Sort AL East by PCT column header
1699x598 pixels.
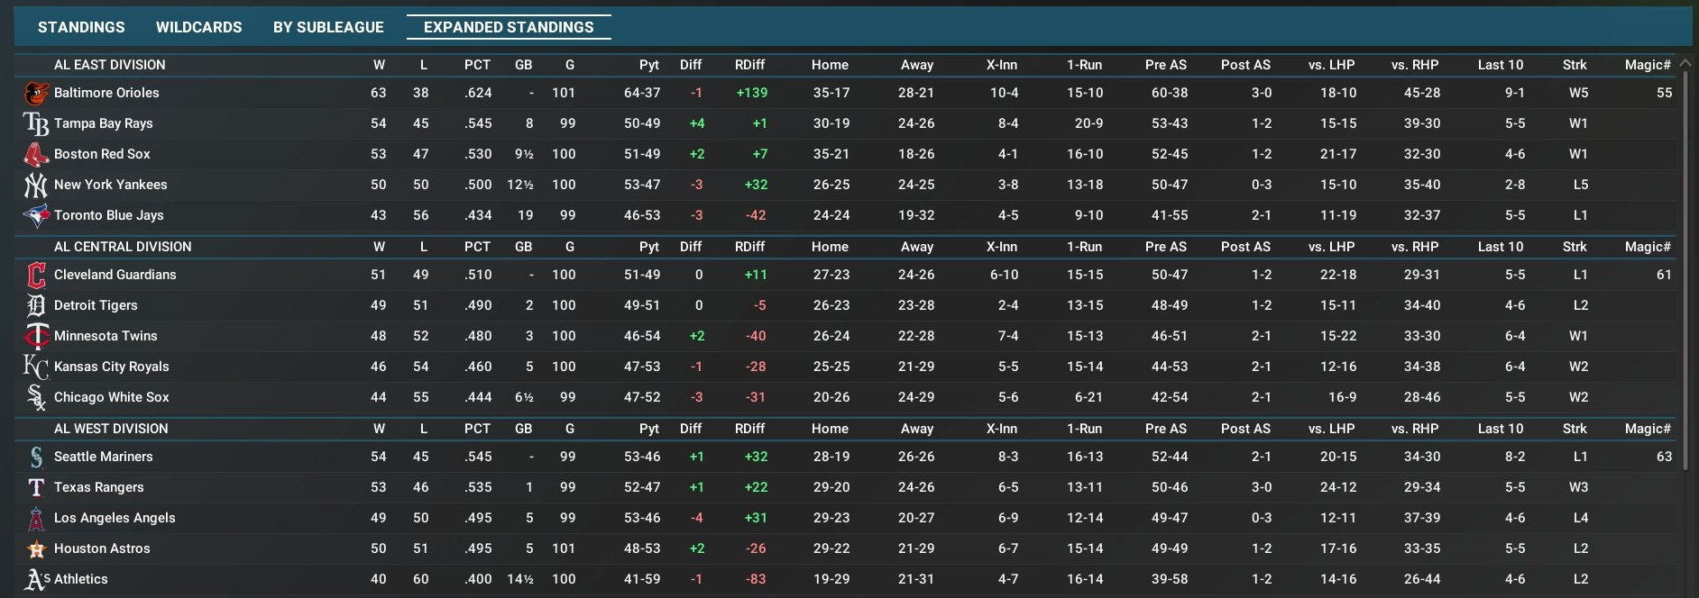pyautogui.click(x=477, y=65)
